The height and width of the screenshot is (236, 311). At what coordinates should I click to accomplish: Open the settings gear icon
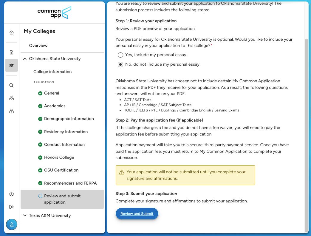coord(12,194)
